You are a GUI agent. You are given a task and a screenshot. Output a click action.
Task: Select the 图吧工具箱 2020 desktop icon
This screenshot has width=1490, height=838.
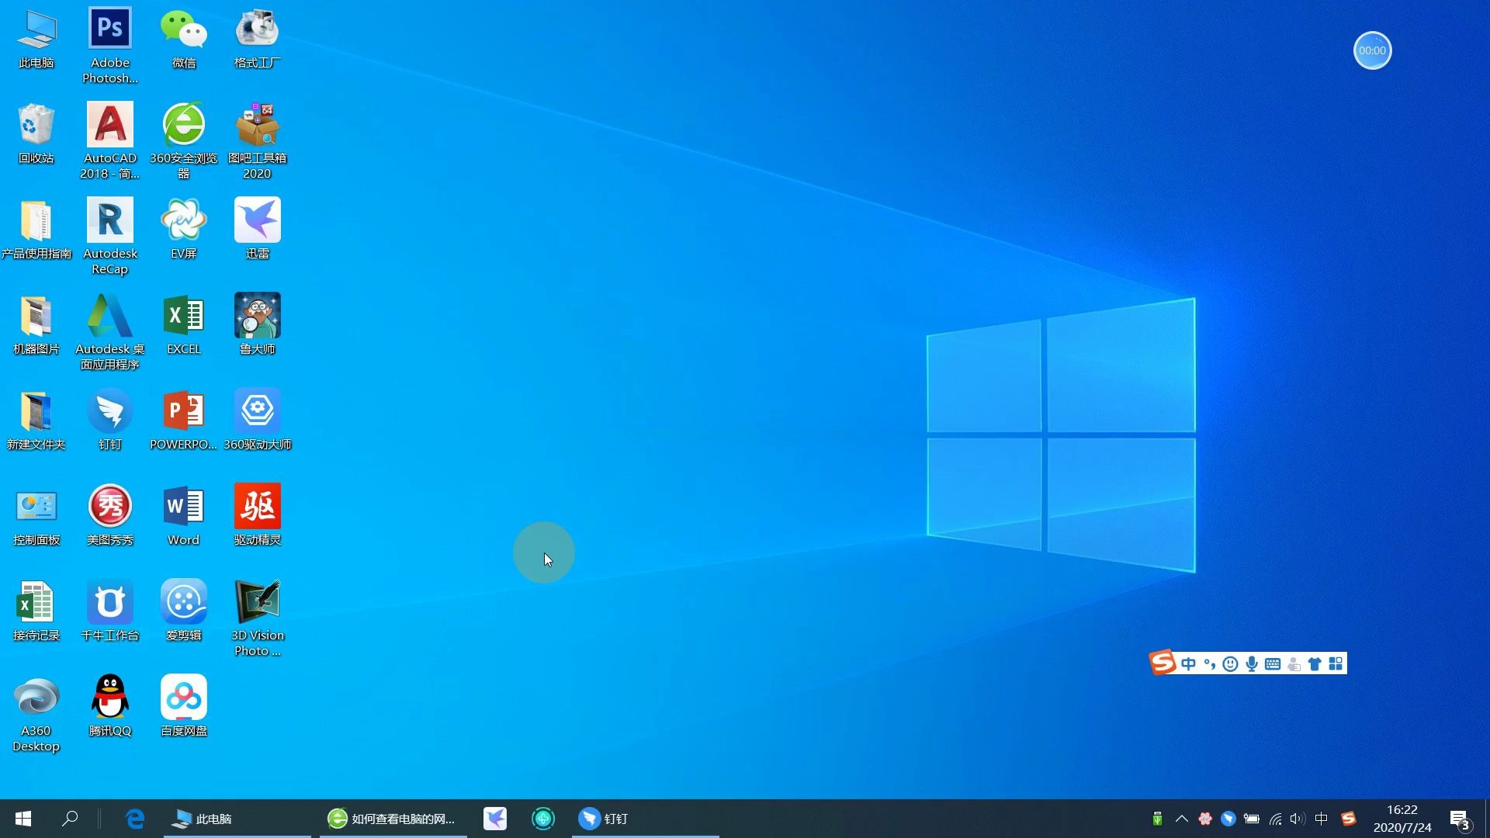258,141
